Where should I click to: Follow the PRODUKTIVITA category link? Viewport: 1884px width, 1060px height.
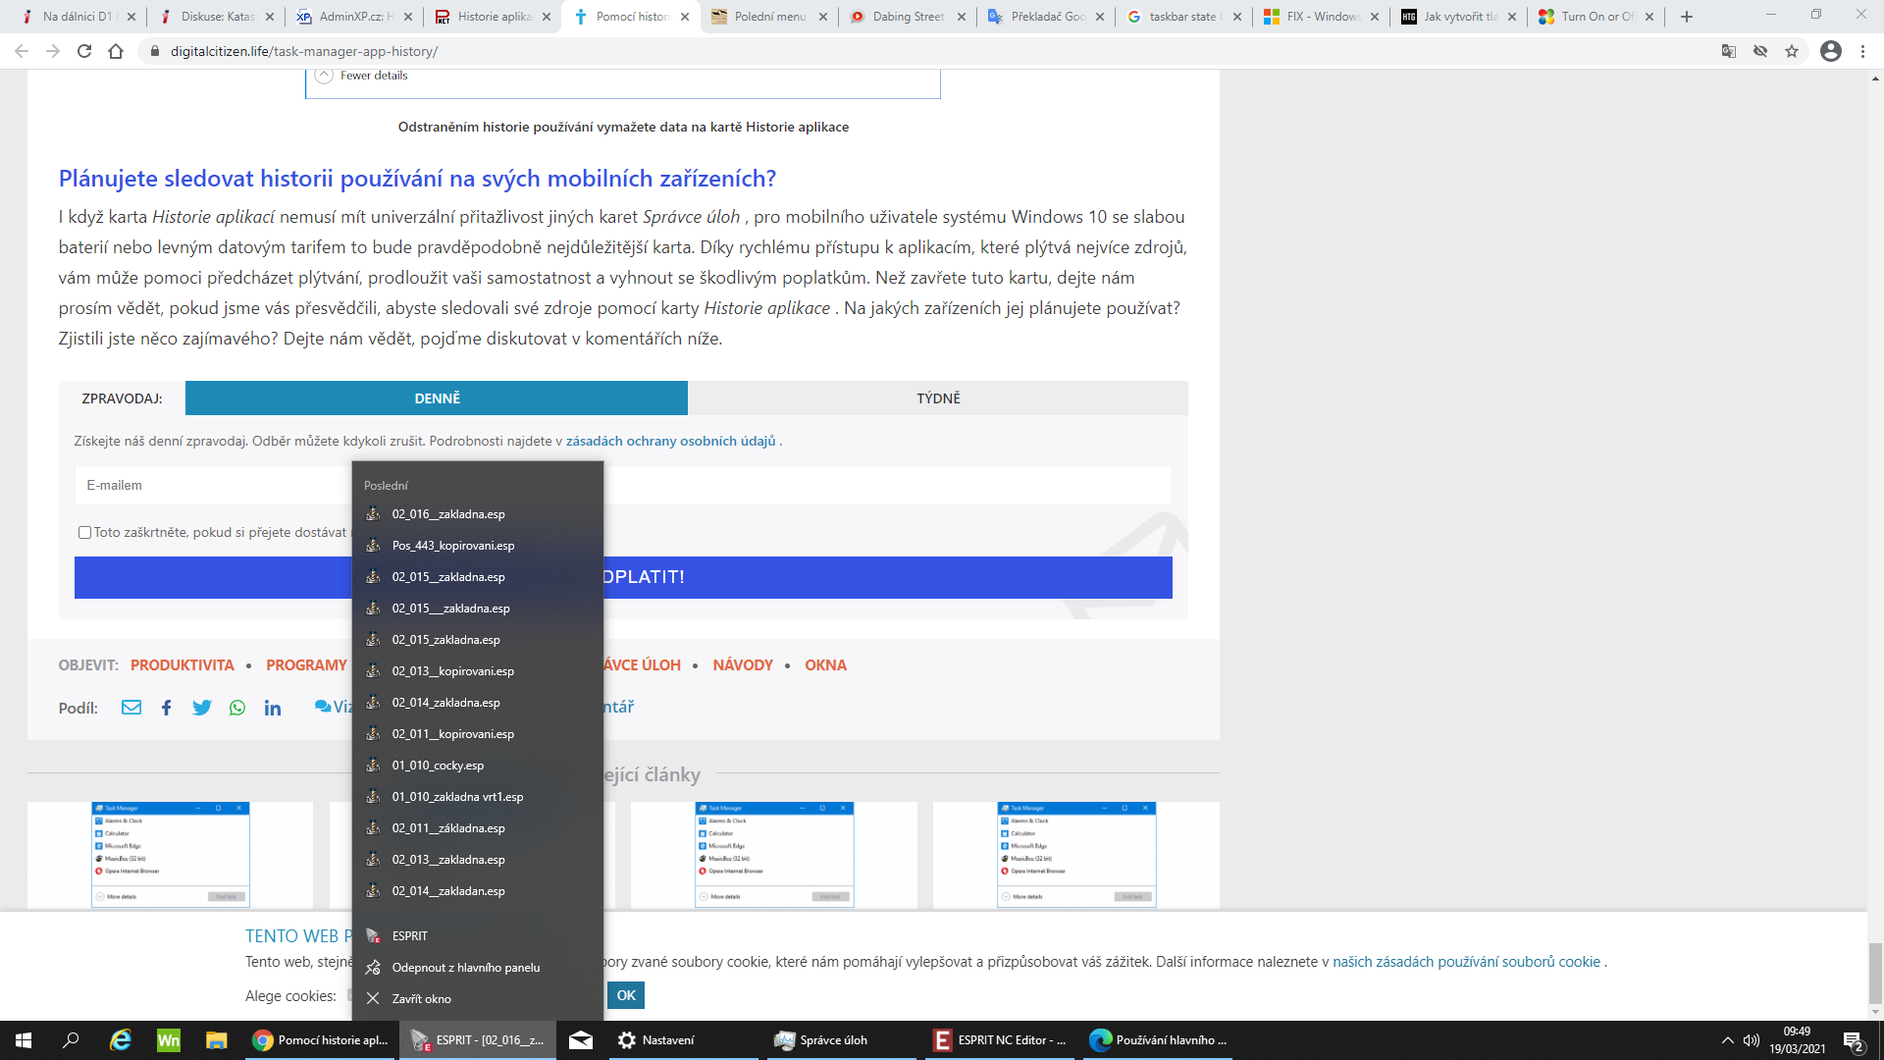pyautogui.click(x=183, y=665)
